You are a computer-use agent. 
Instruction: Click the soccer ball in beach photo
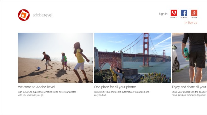[39, 68]
